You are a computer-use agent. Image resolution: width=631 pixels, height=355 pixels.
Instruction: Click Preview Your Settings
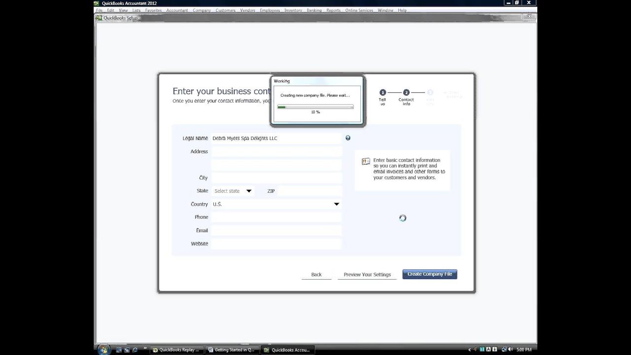click(367, 275)
